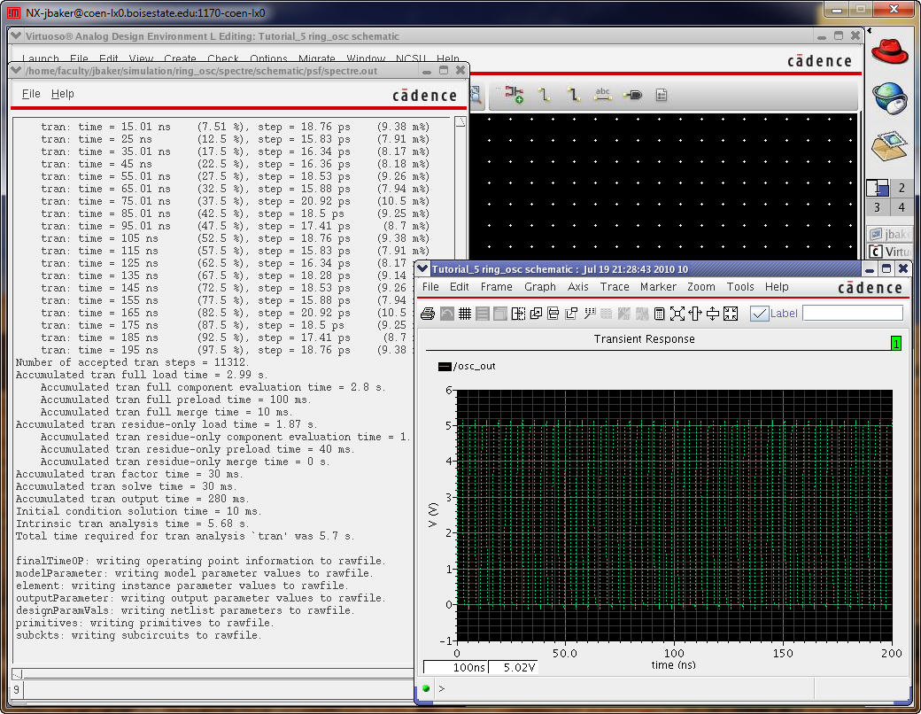921x714 pixels.
Task: Click the create instance icon in schematic toolbar
Action: [515, 95]
